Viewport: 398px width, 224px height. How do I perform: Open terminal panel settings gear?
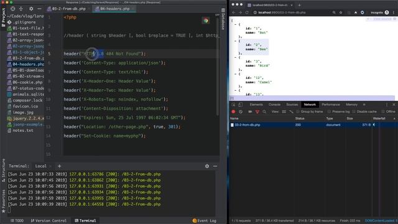(x=207, y=166)
